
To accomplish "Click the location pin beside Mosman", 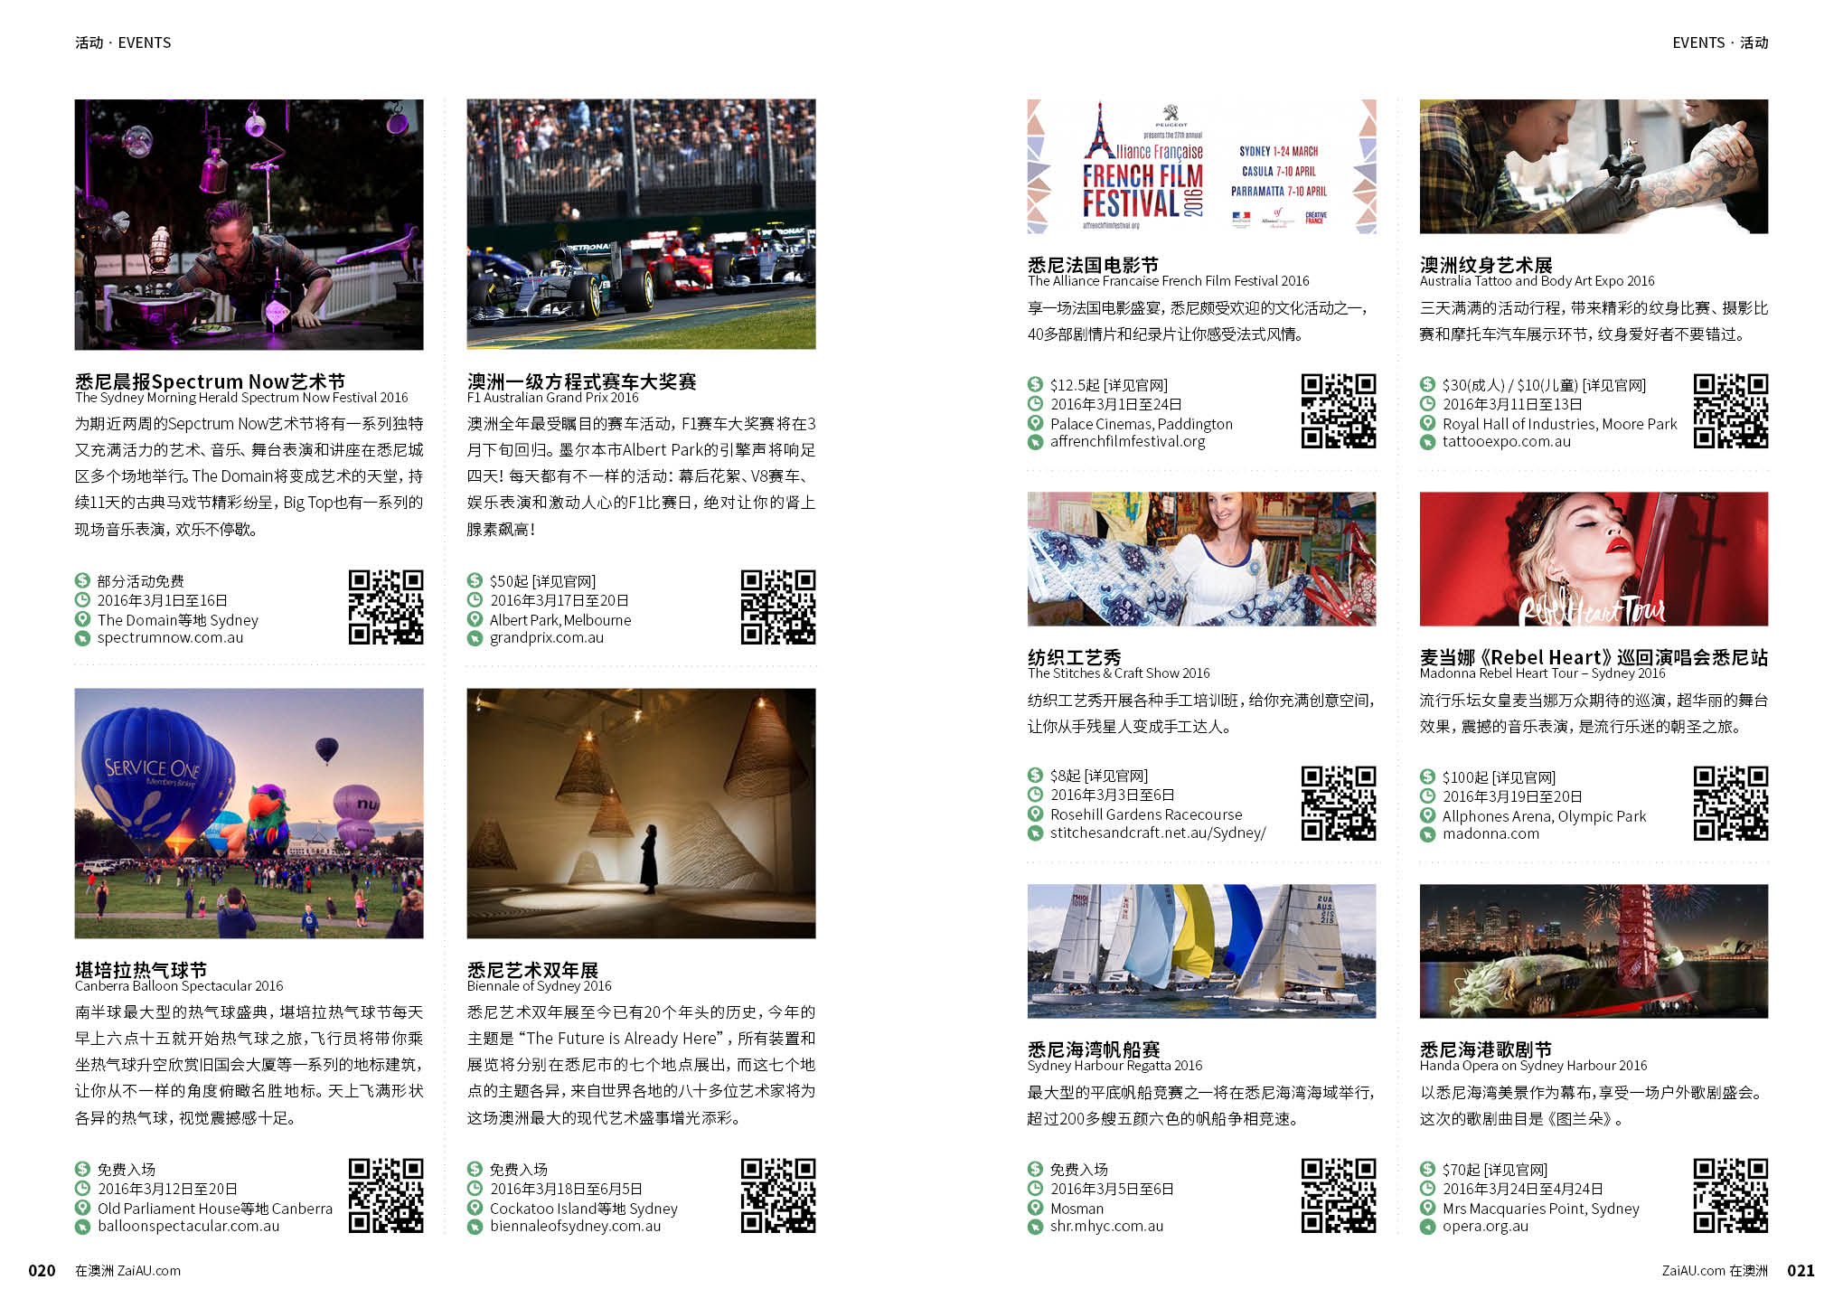I will pyautogui.click(x=1035, y=1208).
